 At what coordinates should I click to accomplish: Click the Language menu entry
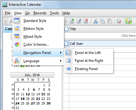38,61
